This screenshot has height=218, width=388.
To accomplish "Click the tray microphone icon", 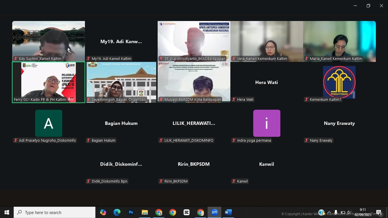I will 336,212.
